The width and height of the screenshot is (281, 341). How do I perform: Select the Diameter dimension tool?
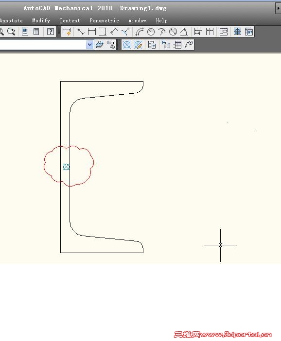pyautogui.click(x=173, y=32)
